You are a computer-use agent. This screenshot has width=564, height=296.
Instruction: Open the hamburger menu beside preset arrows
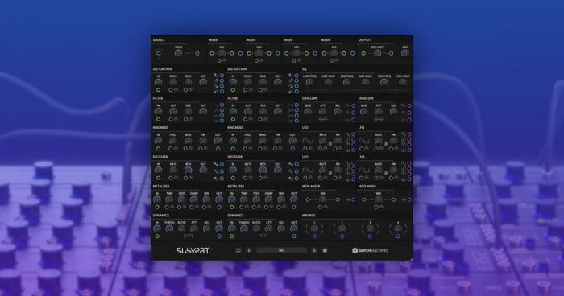coord(325,250)
